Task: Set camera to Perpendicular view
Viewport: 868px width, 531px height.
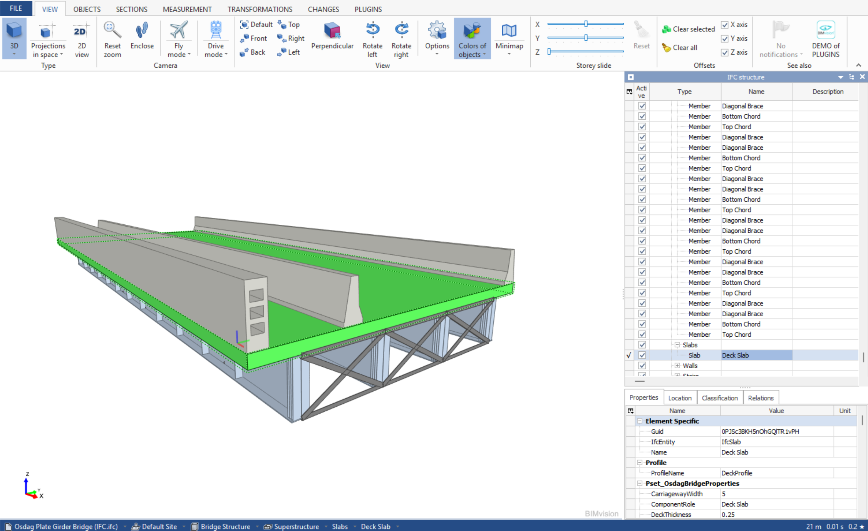Action: pos(332,35)
